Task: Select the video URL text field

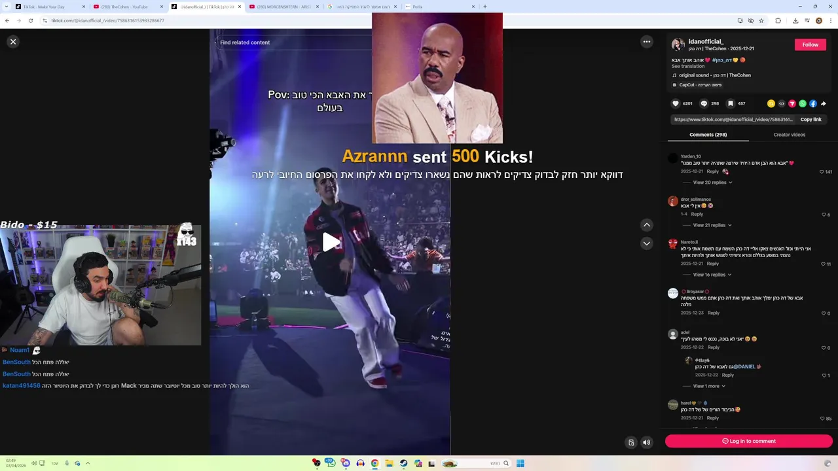Action: tap(733, 120)
